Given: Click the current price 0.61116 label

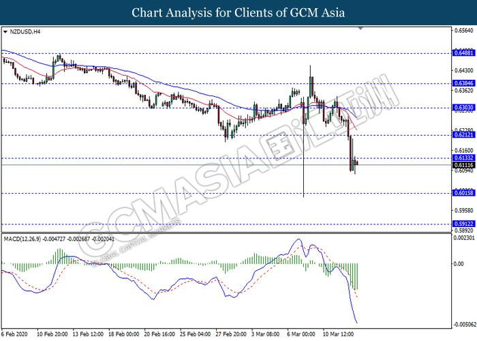Looking at the screenshot, I should coord(463,165).
